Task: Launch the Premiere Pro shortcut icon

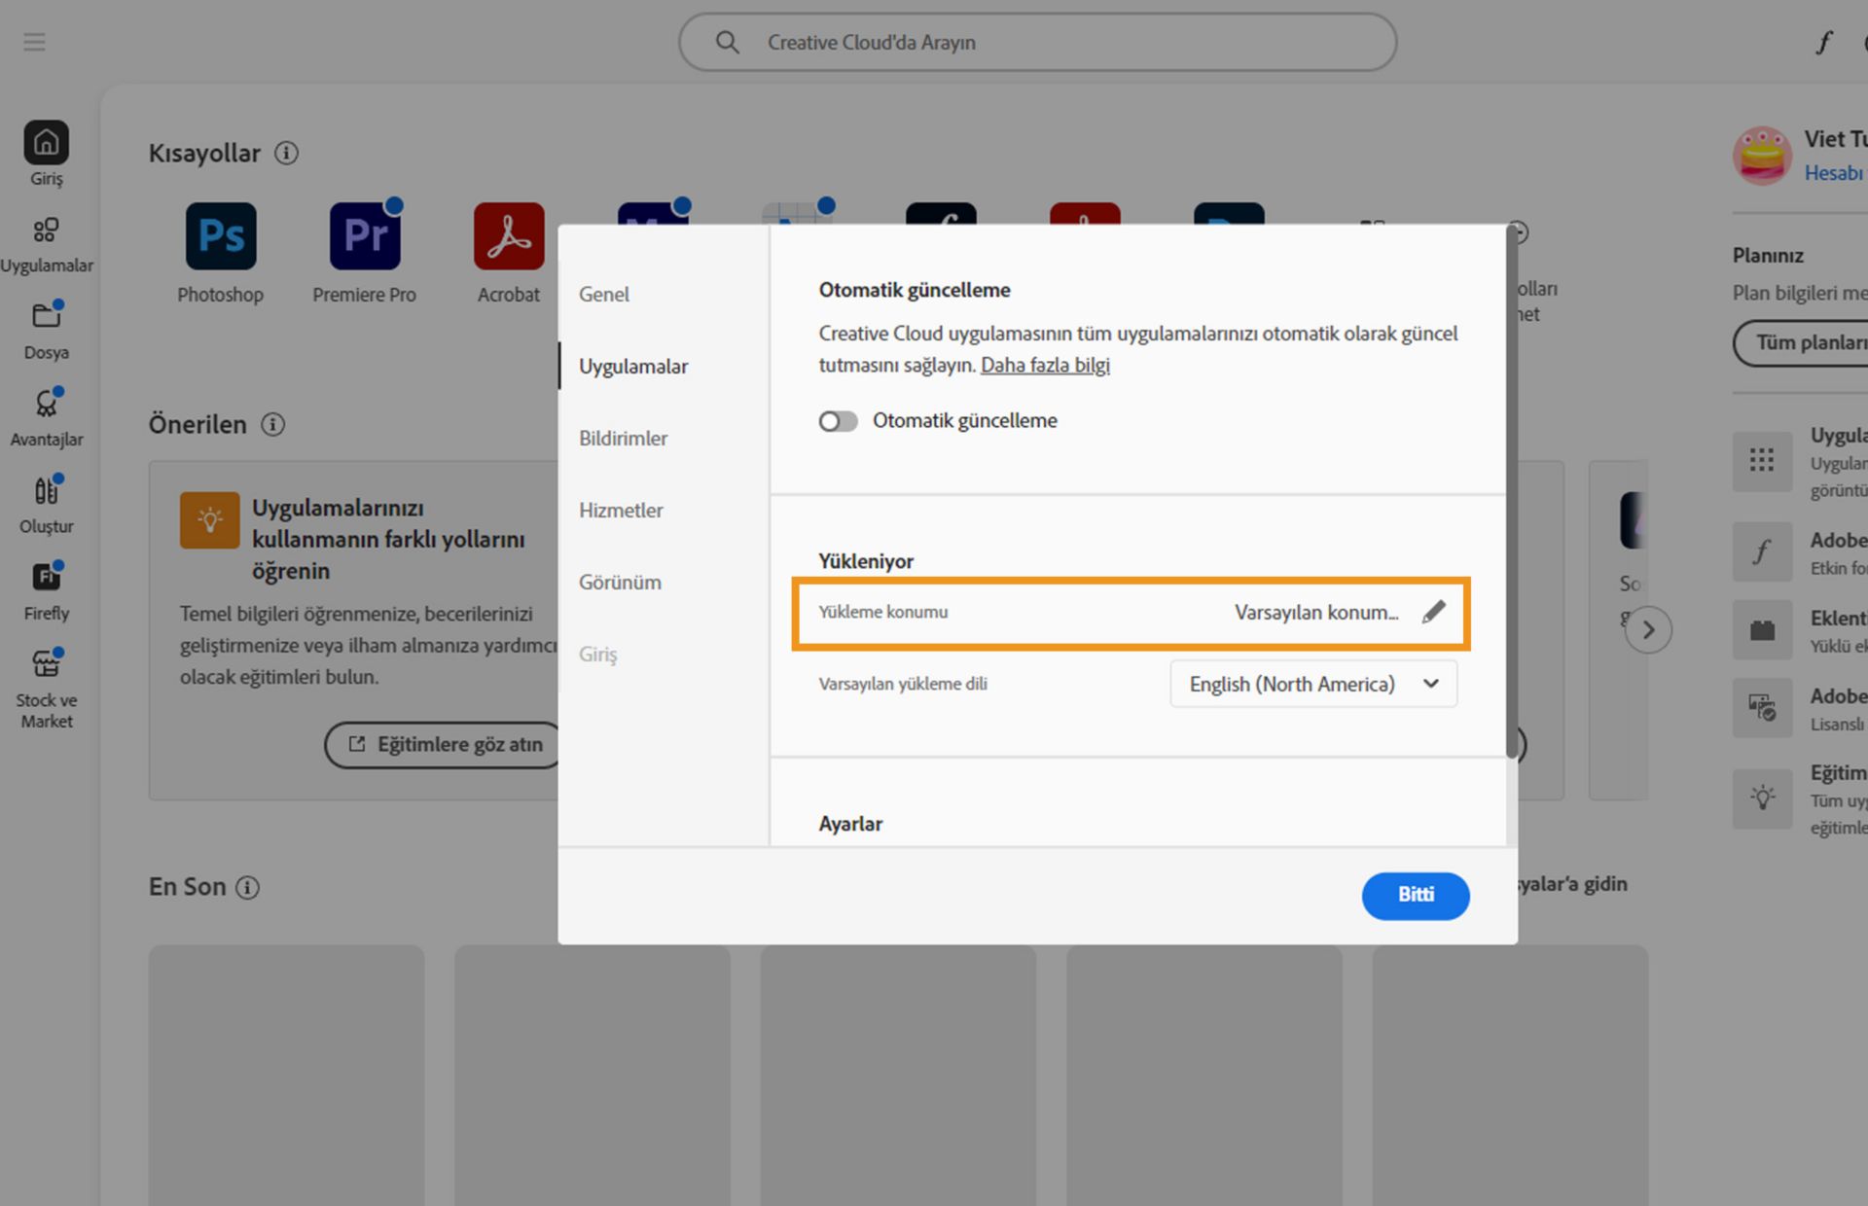Action: point(365,236)
